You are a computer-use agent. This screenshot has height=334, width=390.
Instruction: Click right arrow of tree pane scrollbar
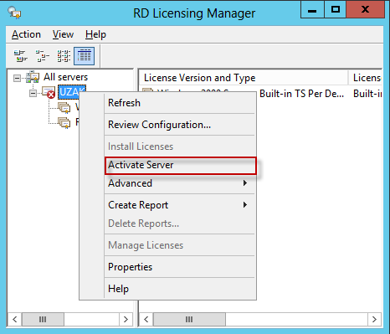click(126, 319)
